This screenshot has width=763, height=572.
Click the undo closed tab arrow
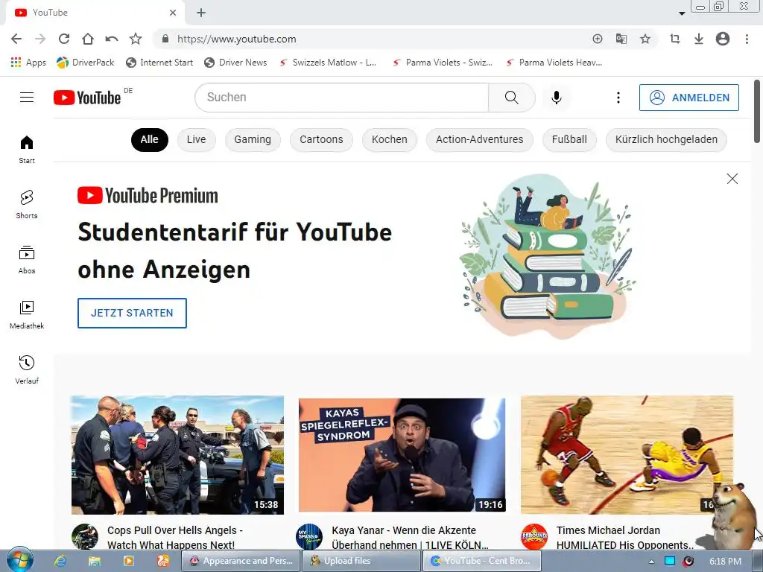(x=112, y=39)
